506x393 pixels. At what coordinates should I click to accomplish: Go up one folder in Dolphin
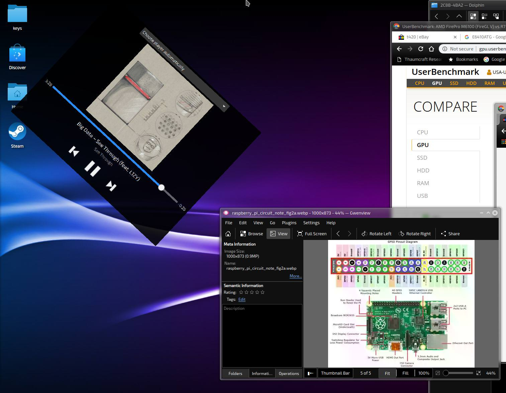click(459, 16)
